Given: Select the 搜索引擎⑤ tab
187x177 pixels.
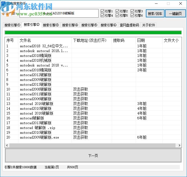Looking at the screenshot, I should [x=89, y=25].
